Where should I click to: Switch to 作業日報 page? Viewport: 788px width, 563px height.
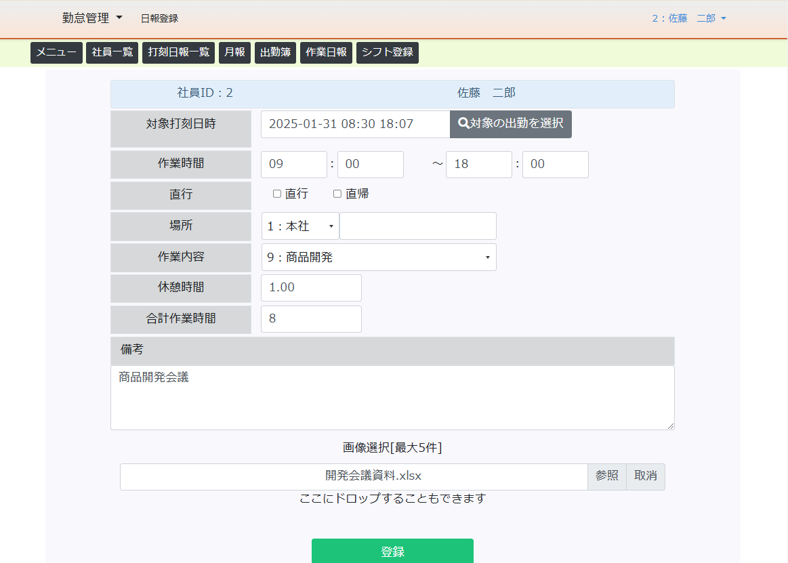(x=326, y=53)
